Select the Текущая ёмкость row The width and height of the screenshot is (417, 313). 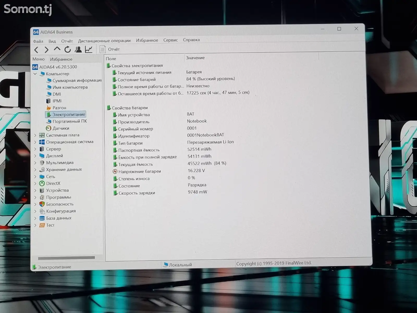pyautogui.click(x=169, y=164)
